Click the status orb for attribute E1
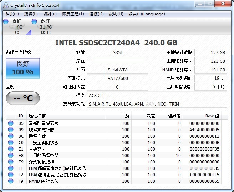 tap(11, 149)
